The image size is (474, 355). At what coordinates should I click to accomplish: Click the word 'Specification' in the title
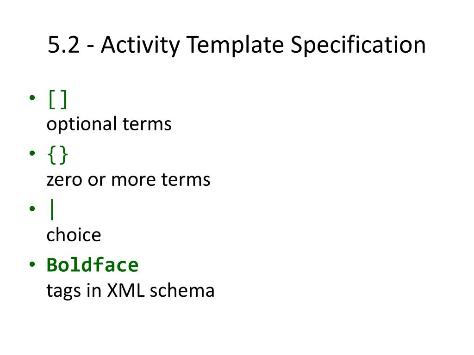point(358,45)
